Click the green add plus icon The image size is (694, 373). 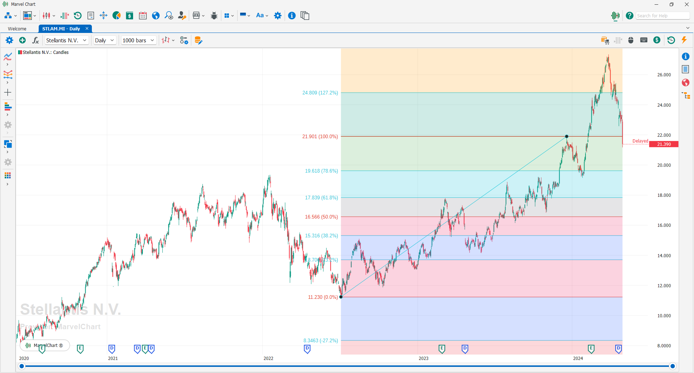point(22,40)
